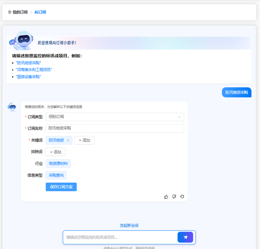Image resolution: width=260 pixels, height=249 pixels.
Task: Click the text 根据您的需求，为您解析以下关键词信息
Action: 53,107
